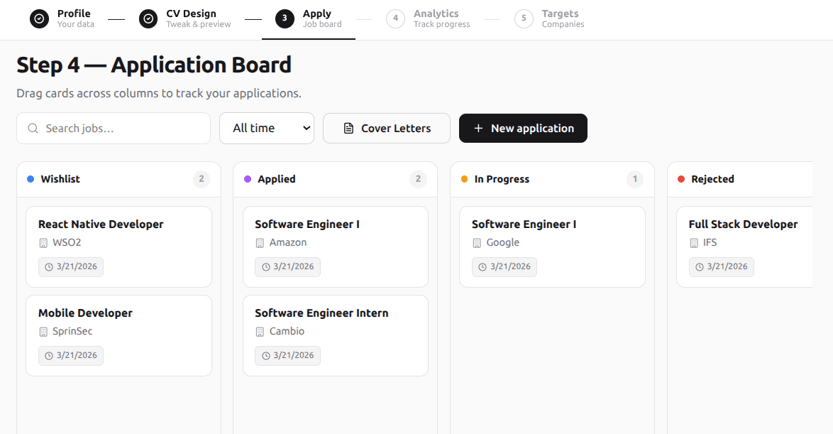This screenshot has width=833, height=434.
Task: Switch to the Analytics step
Action: tap(426, 18)
